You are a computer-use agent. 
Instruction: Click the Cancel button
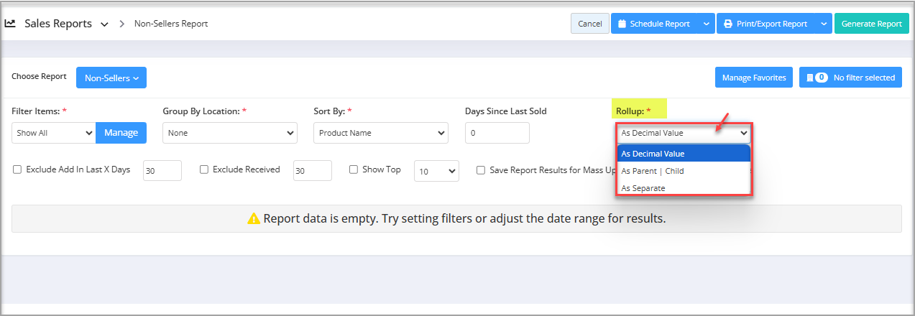590,24
